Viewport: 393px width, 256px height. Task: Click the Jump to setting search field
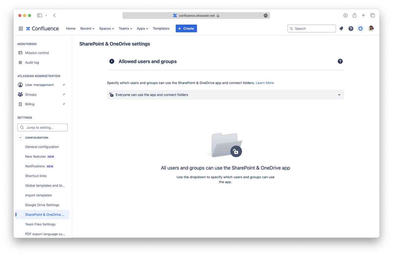(43, 128)
